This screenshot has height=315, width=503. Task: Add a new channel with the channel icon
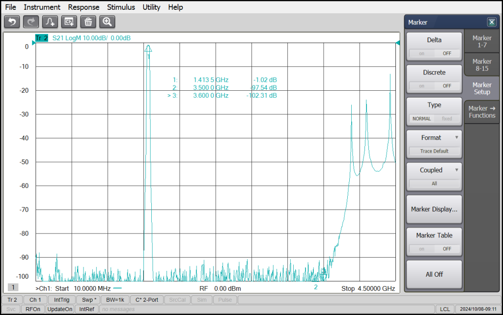(69, 22)
